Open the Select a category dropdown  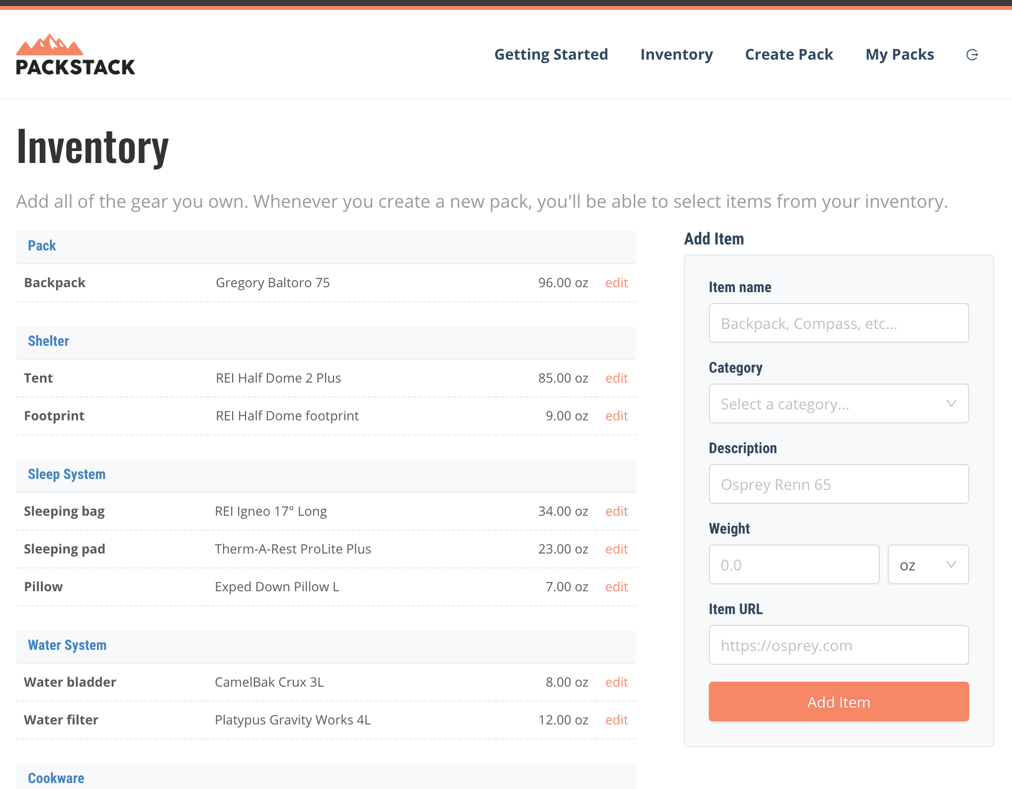pyautogui.click(x=839, y=403)
